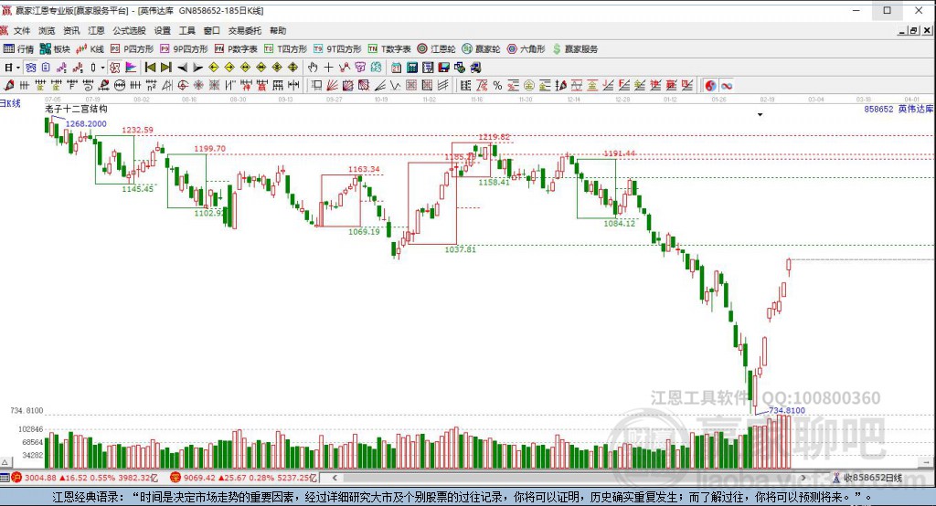Image resolution: width=936 pixels, height=506 pixels.
Task: Click the 3004.88 index status value
Action: point(40,478)
